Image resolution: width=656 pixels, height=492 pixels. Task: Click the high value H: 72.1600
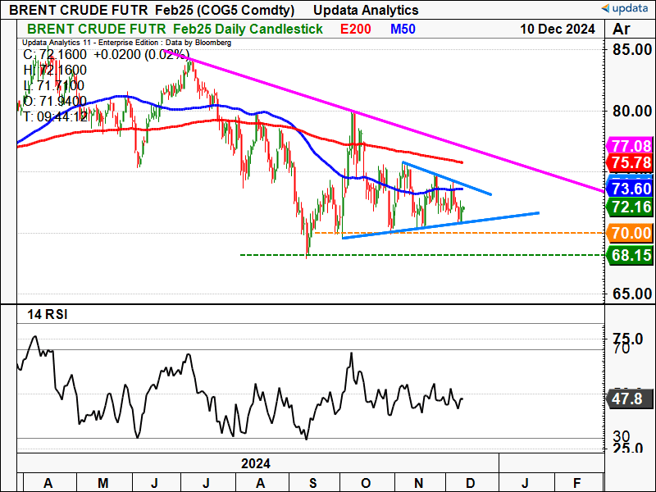coord(55,70)
